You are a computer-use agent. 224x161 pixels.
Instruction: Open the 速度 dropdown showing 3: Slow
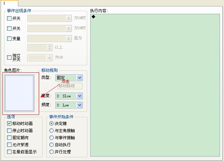click(x=80, y=96)
